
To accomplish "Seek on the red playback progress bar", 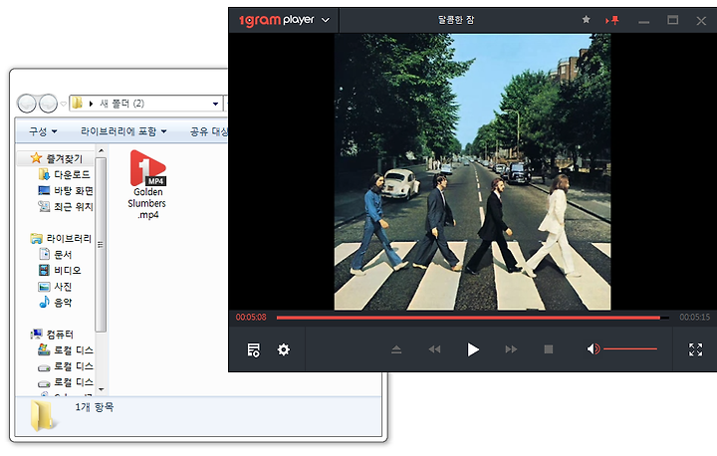I will click(472, 318).
